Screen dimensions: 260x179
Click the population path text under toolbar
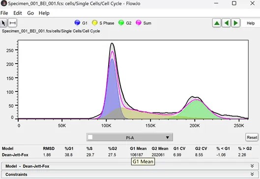pos(51,31)
